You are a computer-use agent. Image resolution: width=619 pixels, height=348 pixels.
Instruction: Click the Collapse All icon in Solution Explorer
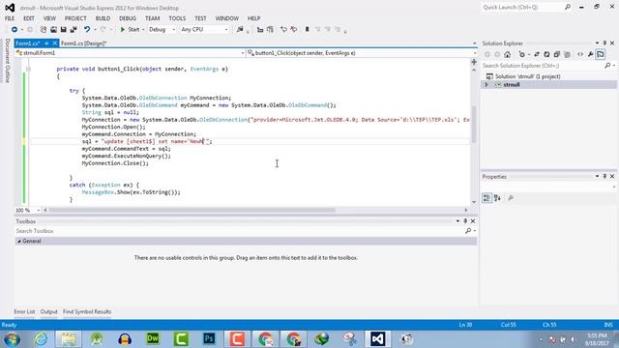[x=557, y=54]
